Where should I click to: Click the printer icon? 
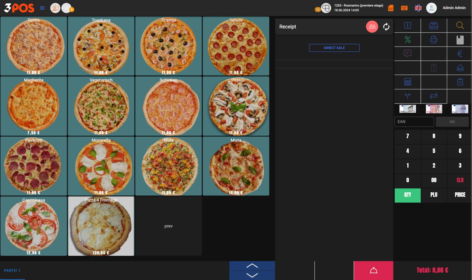434,40
